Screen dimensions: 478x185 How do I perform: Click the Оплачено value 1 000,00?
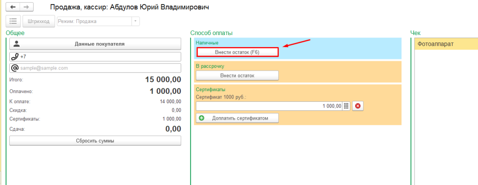165,91
